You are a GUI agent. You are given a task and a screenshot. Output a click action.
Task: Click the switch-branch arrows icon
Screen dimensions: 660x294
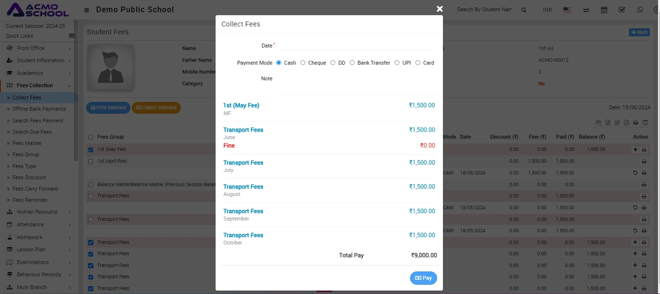586,10
